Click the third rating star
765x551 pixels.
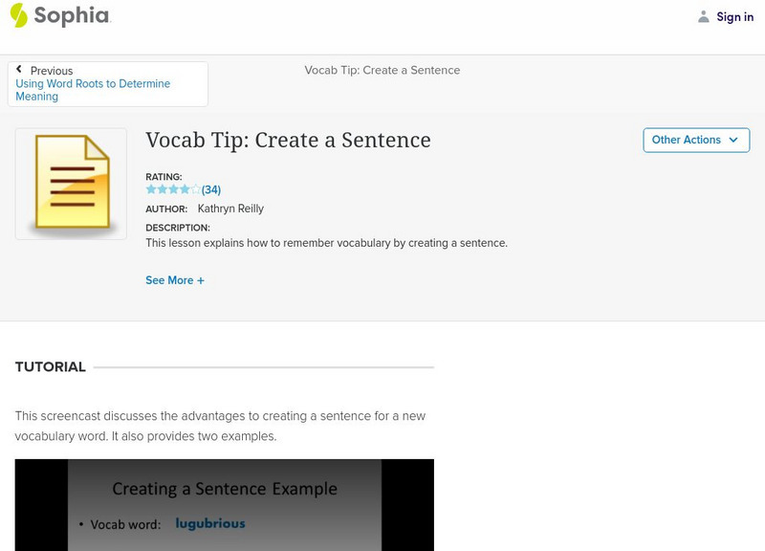coord(173,189)
